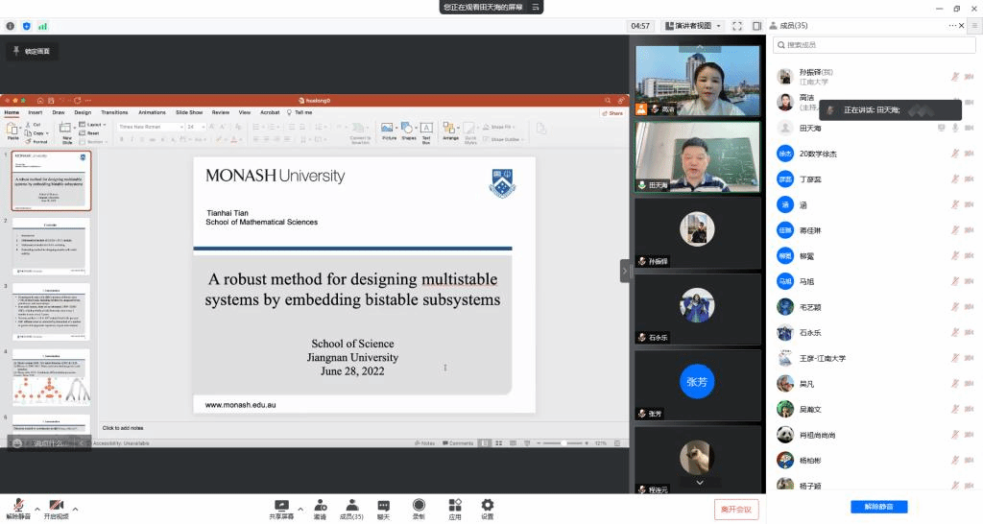Enter full screen mode icon
This screenshot has width=983, height=524.
(737, 26)
